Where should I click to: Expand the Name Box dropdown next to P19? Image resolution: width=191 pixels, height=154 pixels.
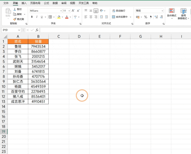pyautogui.click(x=19, y=30)
